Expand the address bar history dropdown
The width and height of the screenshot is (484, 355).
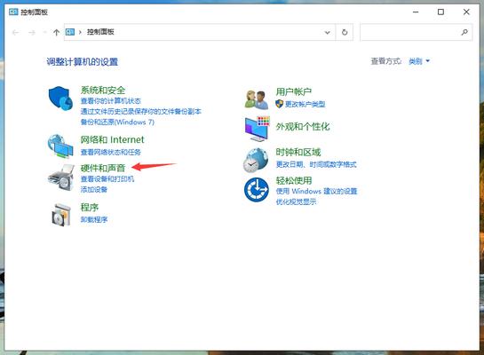point(328,32)
